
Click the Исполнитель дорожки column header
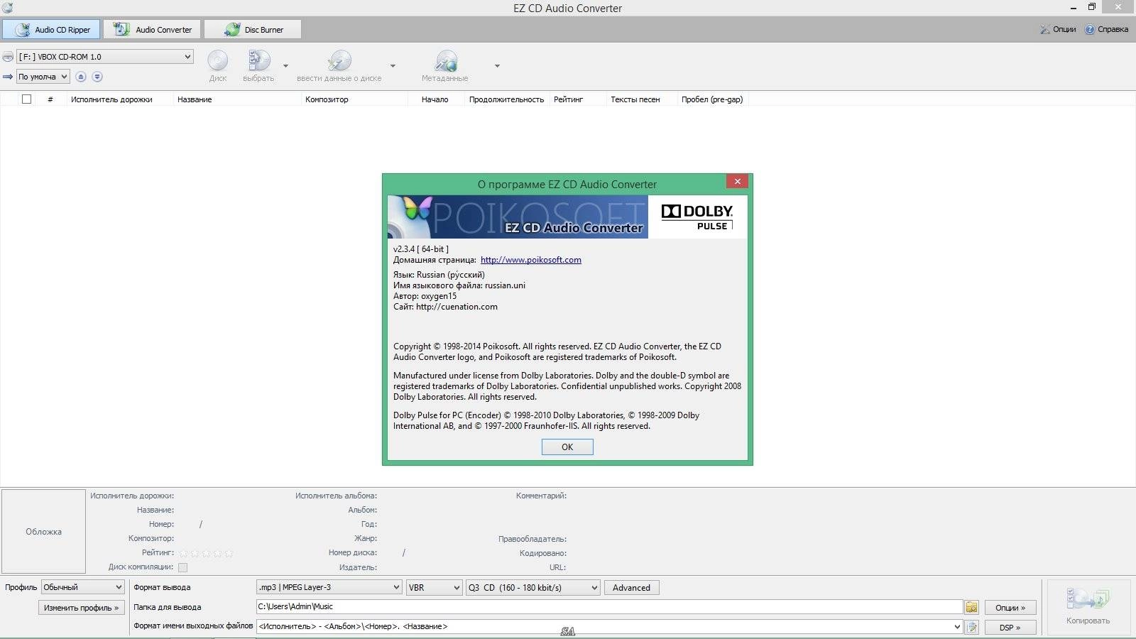[119, 99]
